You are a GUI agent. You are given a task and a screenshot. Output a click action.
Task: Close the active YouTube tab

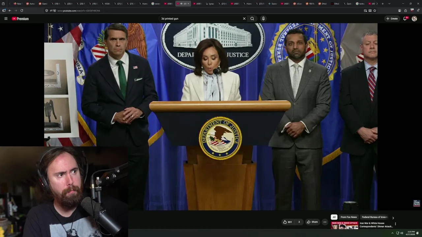click(x=188, y=4)
